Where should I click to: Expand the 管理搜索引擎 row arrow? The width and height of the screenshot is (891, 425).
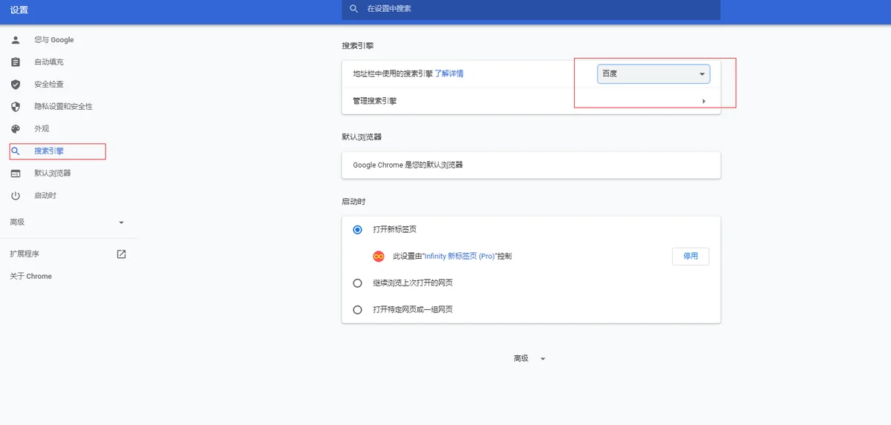coord(703,101)
